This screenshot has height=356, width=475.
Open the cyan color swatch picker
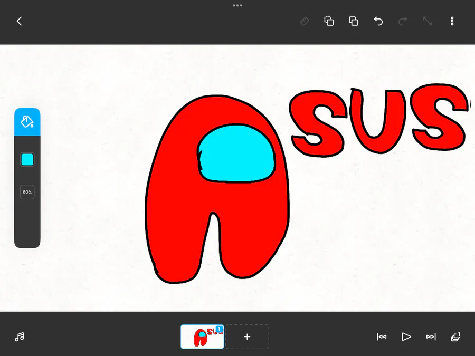point(27,159)
